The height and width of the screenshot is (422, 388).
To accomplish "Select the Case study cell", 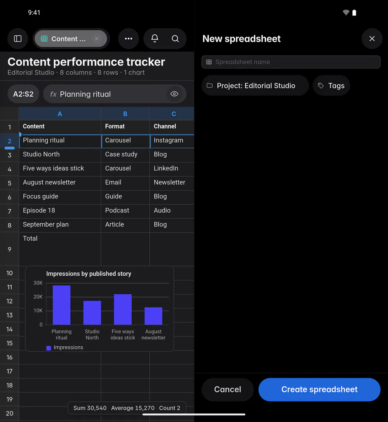I will (x=125, y=155).
